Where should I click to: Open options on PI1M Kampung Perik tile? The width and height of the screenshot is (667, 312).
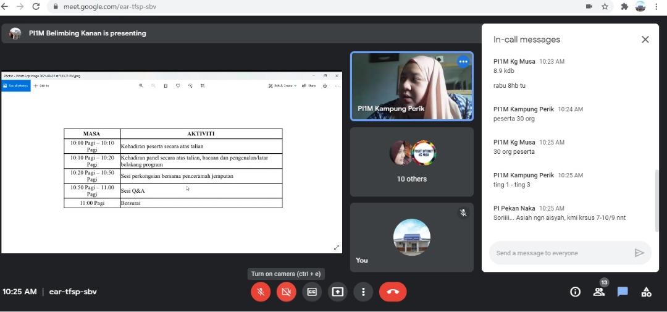pyautogui.click(x=463, y=62)
